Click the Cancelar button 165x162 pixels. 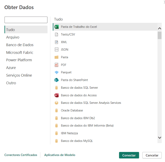click(x=152, y=155)
